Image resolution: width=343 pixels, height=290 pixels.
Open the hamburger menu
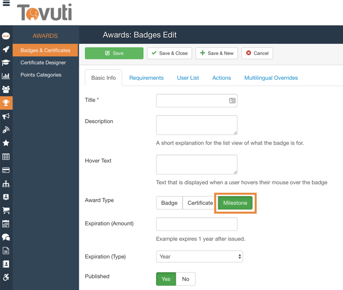tap(6, 3)
